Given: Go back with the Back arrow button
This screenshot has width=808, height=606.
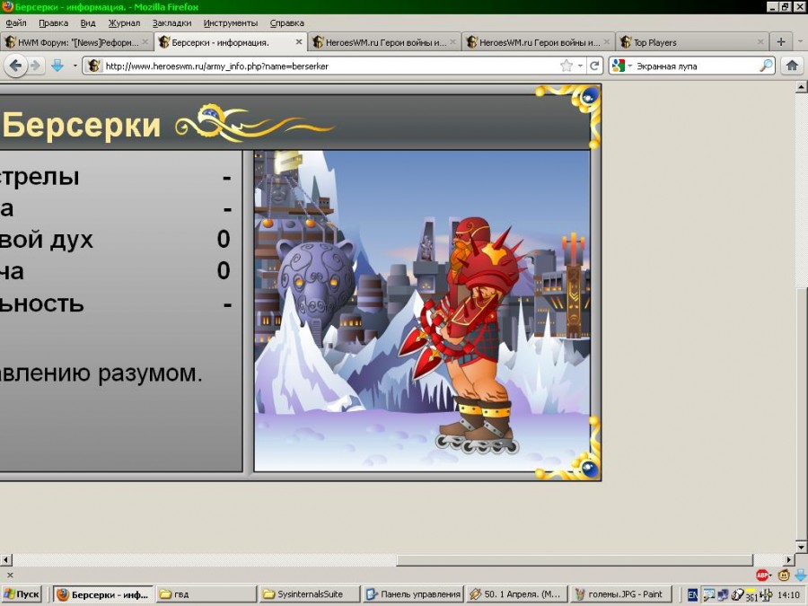Looking at the screenshot, I should click(x=15, y=66).
